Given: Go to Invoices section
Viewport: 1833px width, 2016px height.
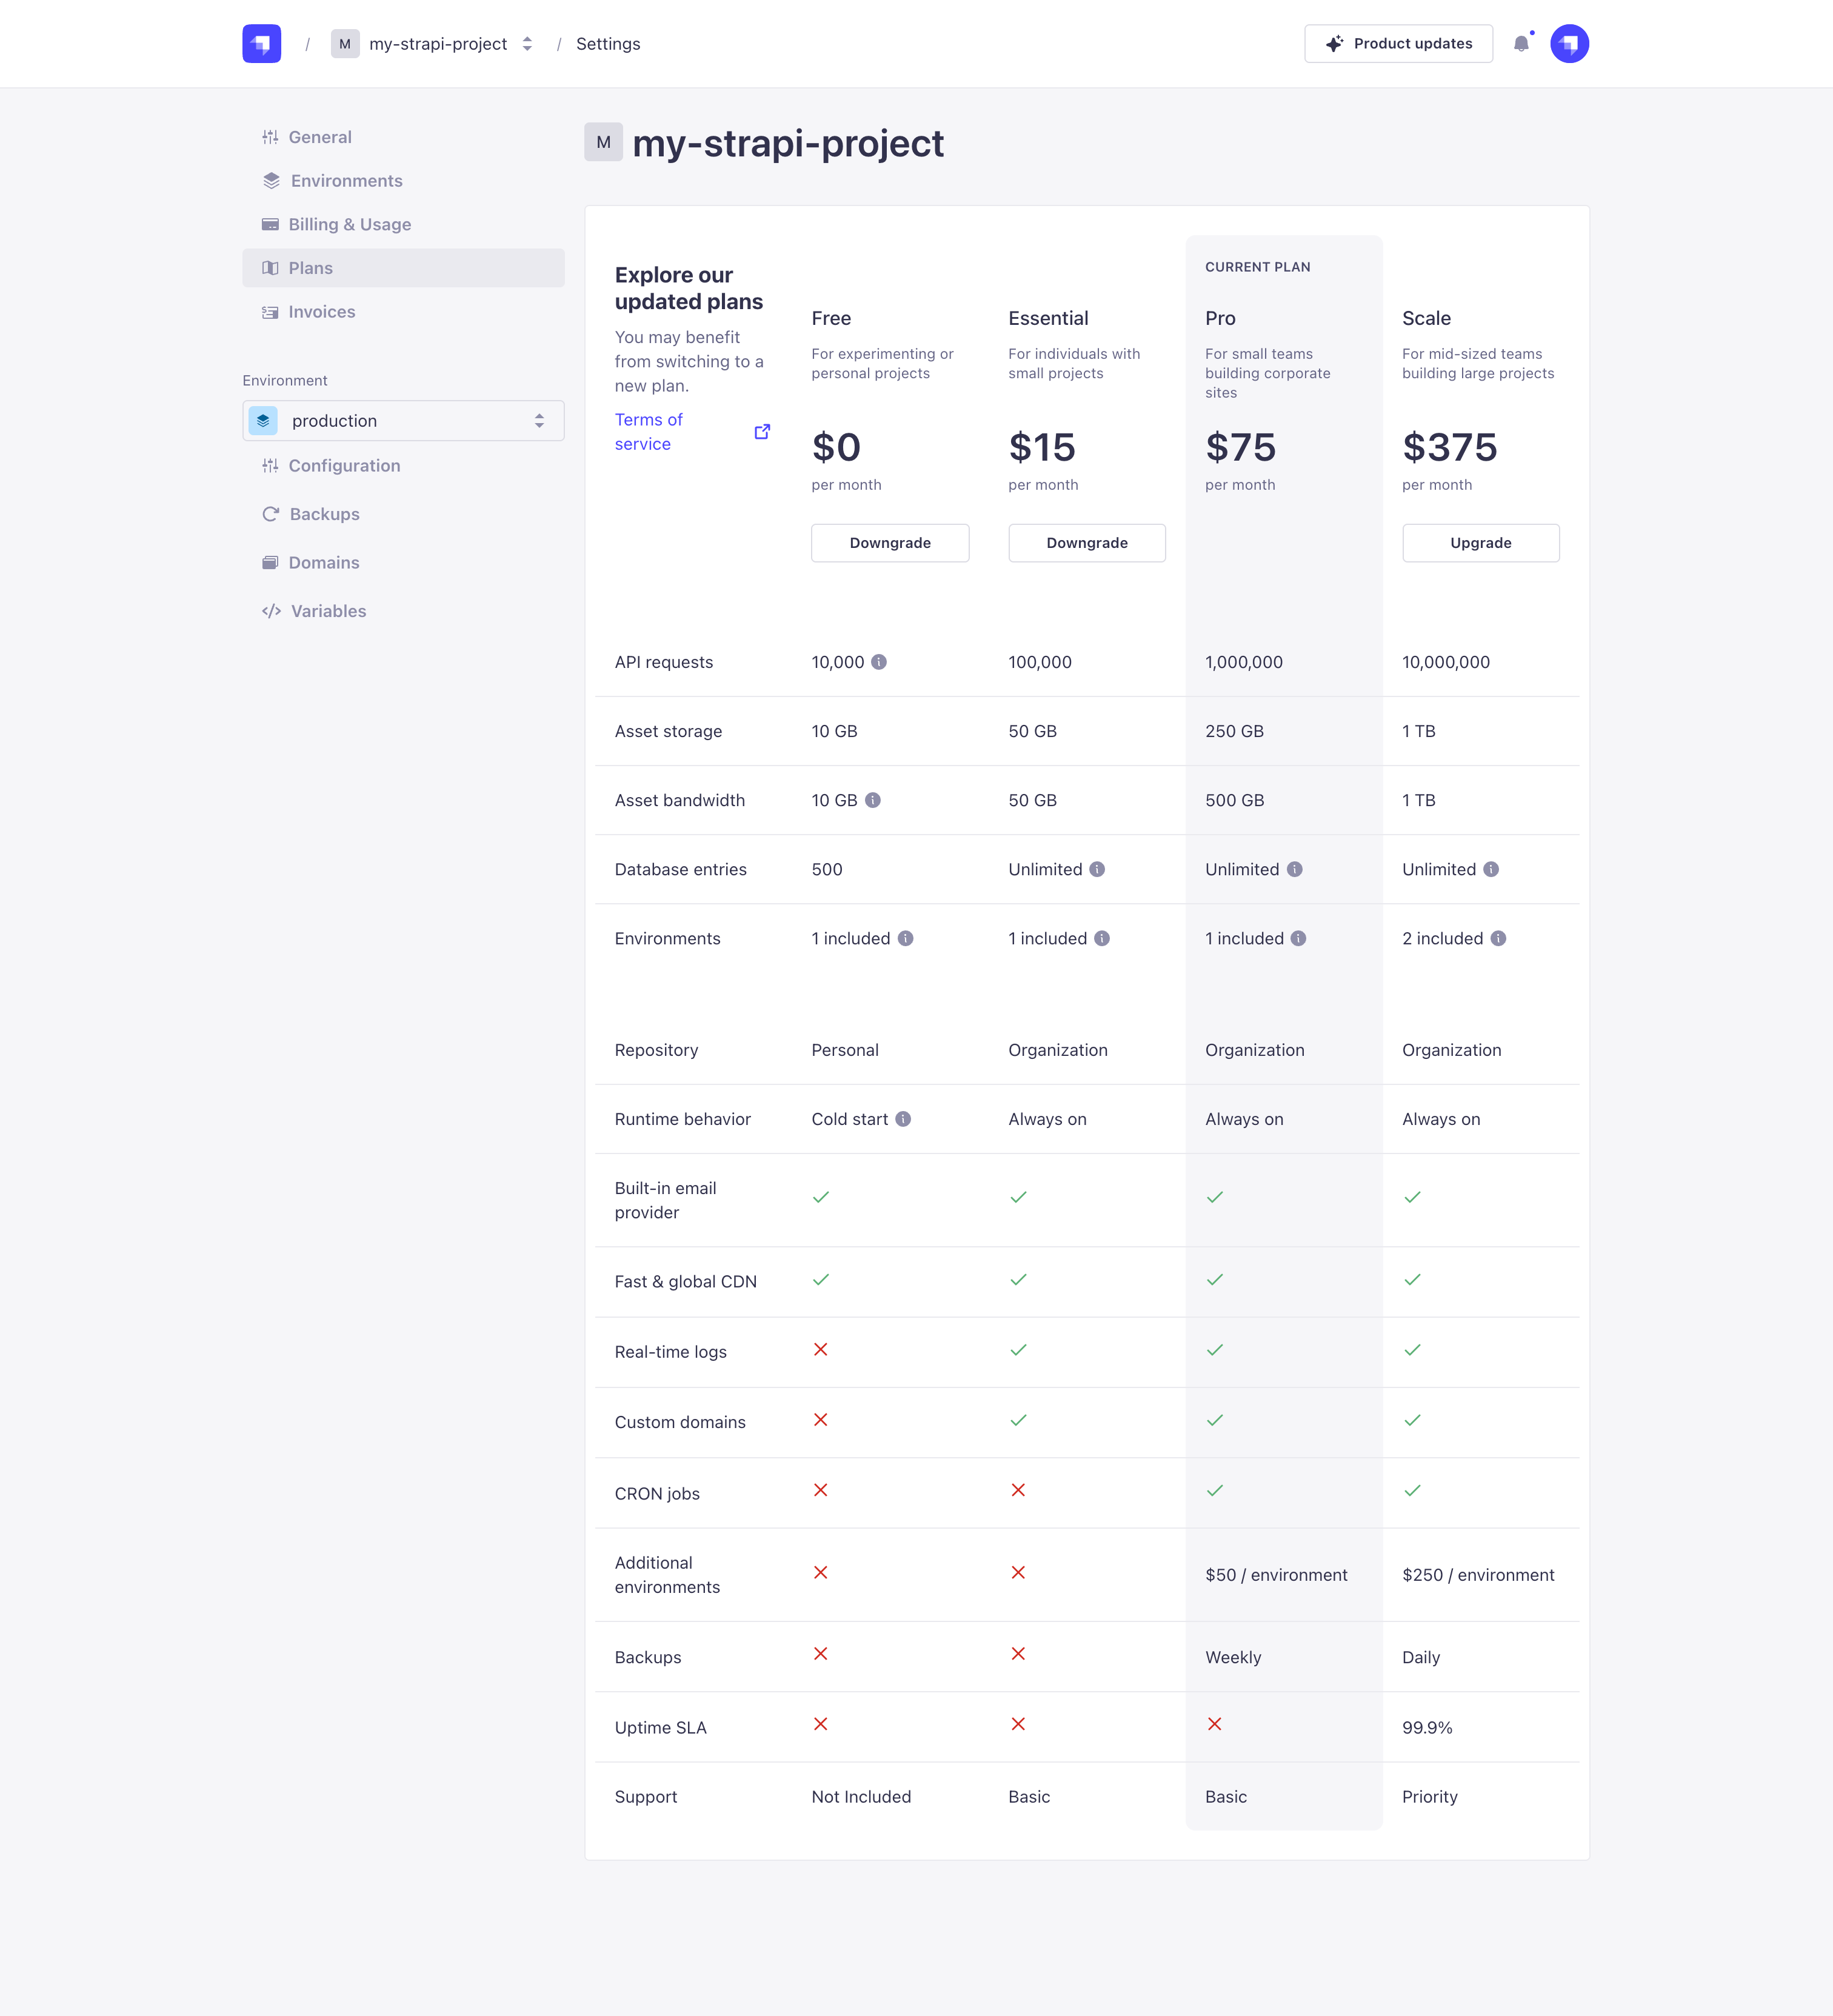Looking at the screenshot, I should [321, 312].
